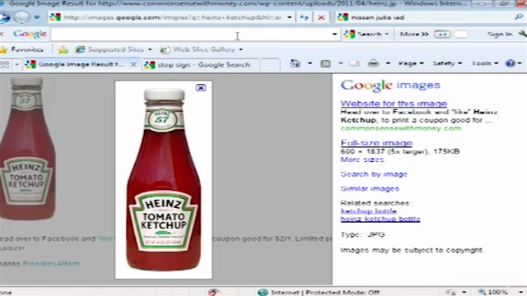Open the Google toolbar wrench settings
This screenshot has height=296, width=527.
point(523,34)
